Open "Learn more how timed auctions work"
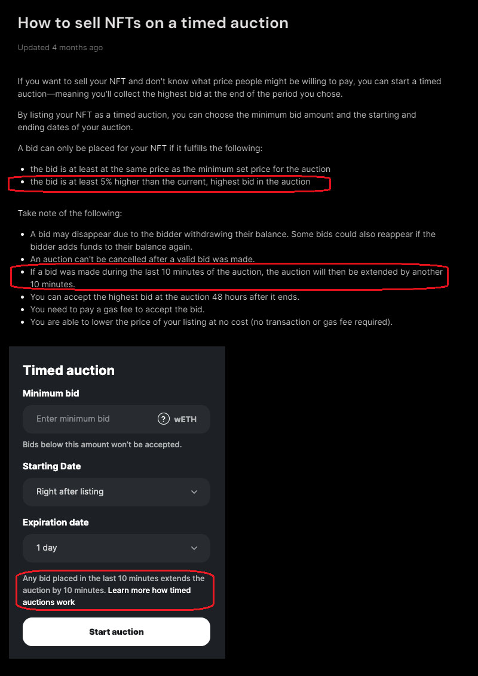The image size is (478, 676). tap(149, 591)
